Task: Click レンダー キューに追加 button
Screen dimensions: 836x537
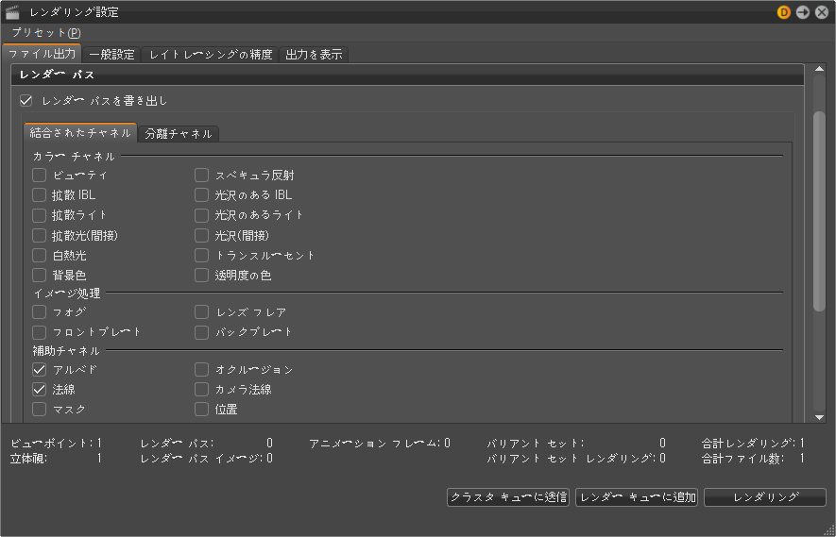Action: (x=637, y=497)
